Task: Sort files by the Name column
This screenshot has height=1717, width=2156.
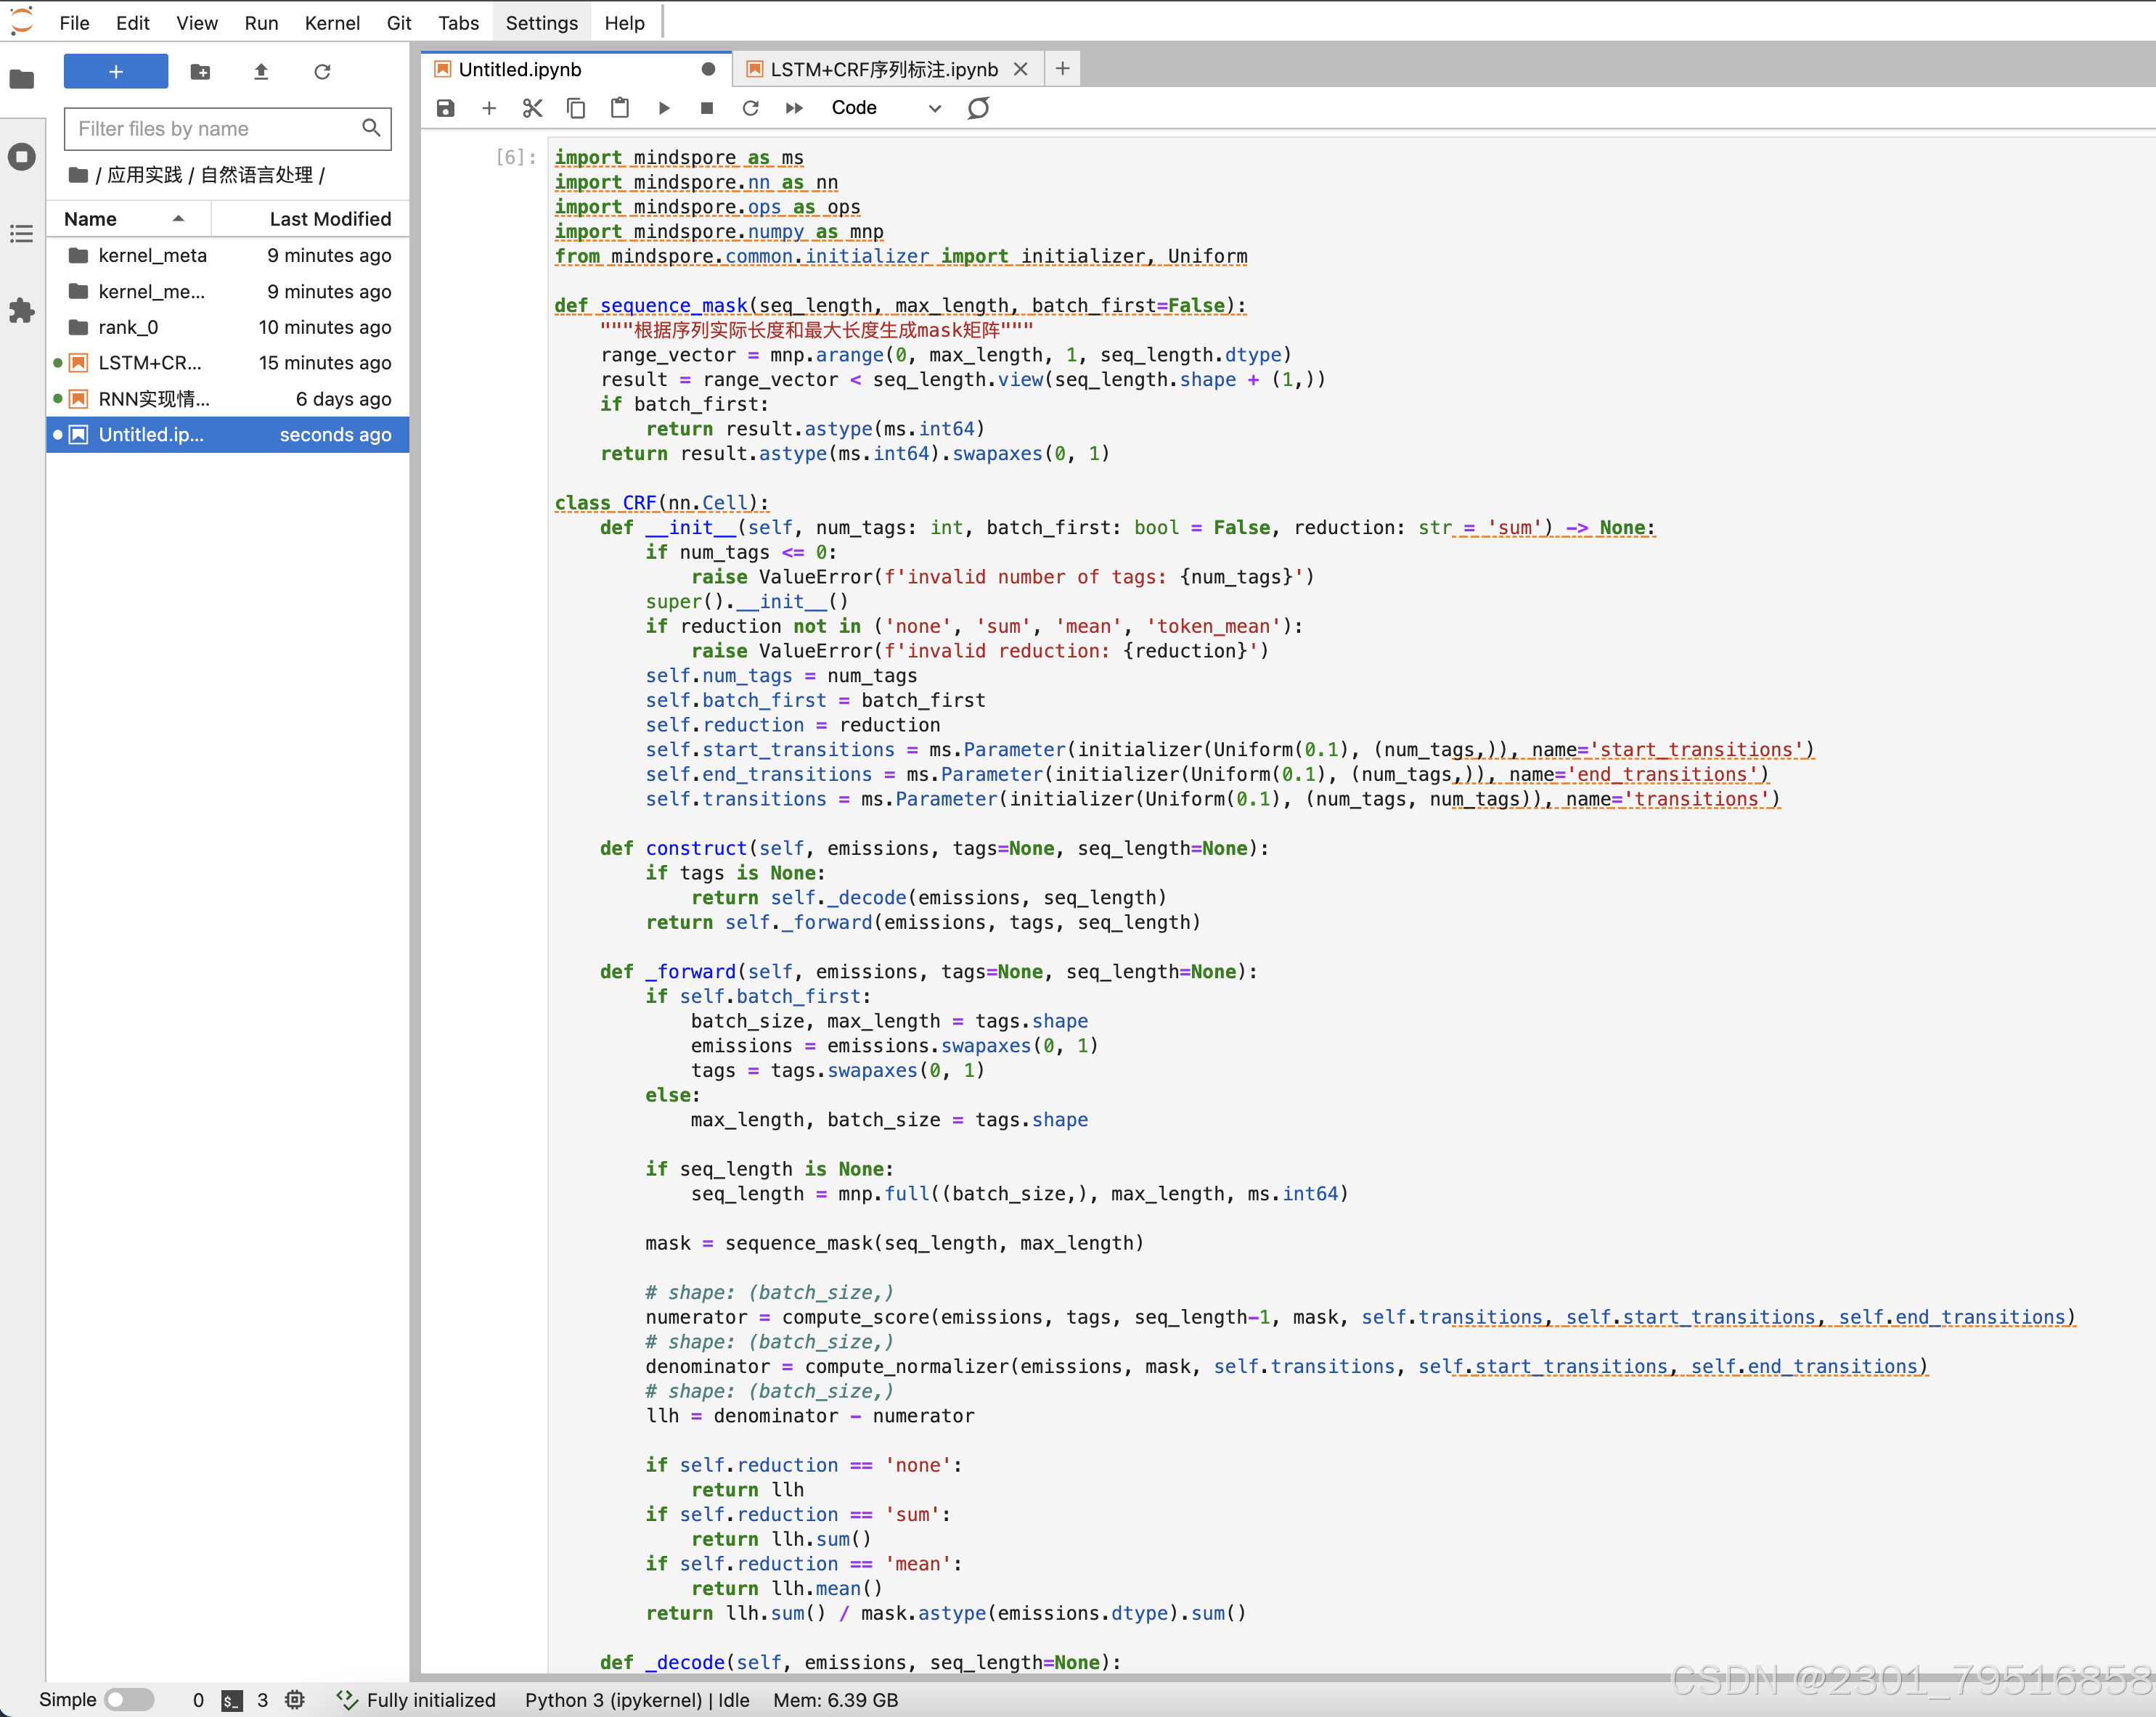Action: pos(91,219)
